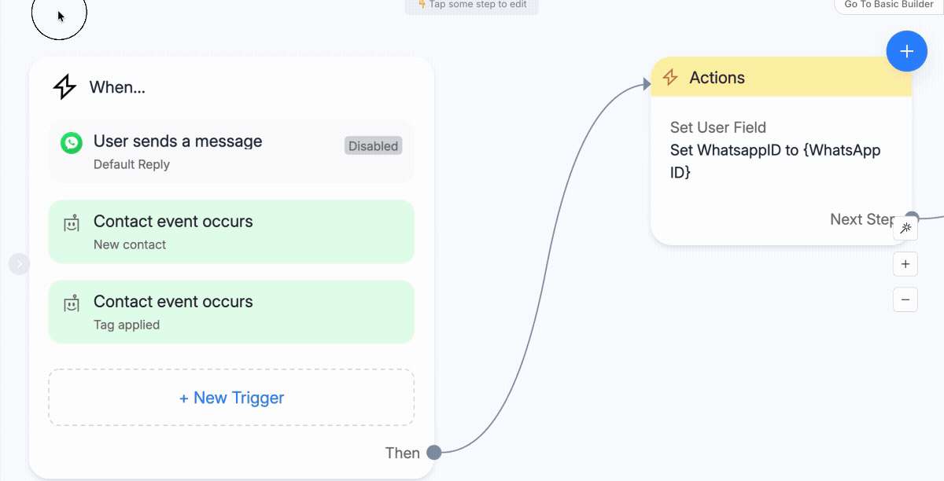This screenshot has width=944, height=481.
Task: Click the bot icon in Tag applied trigger
Action: 72,304
